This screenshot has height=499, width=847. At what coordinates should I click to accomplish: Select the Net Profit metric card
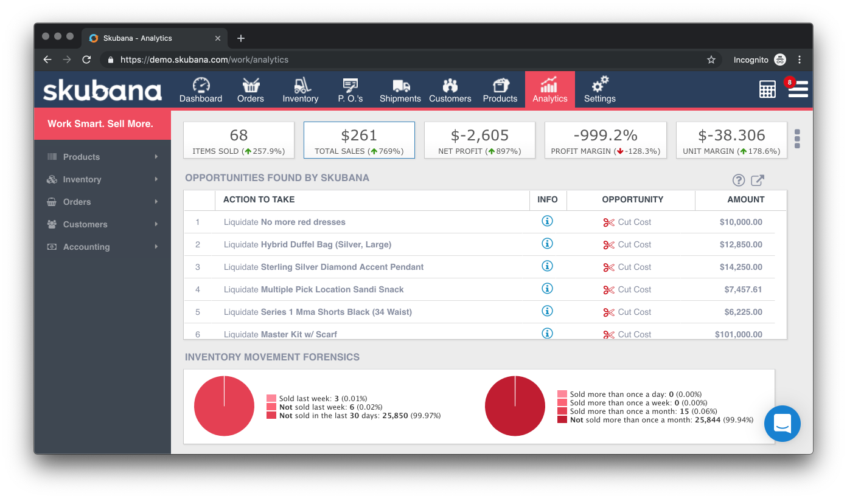[479, 140]
